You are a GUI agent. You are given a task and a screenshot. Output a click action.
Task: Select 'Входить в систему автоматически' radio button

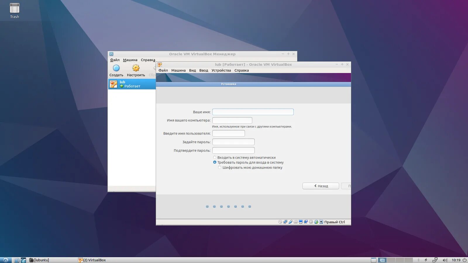click(x=215, y=158)
